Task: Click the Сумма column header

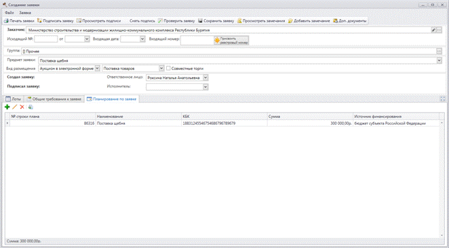Action: (310, 117)
